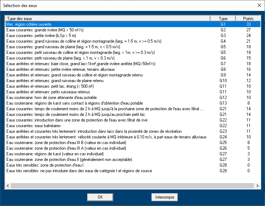Select 'Mer: région côtière ouverte' row

pyautogui.click(x=133, y=24)
